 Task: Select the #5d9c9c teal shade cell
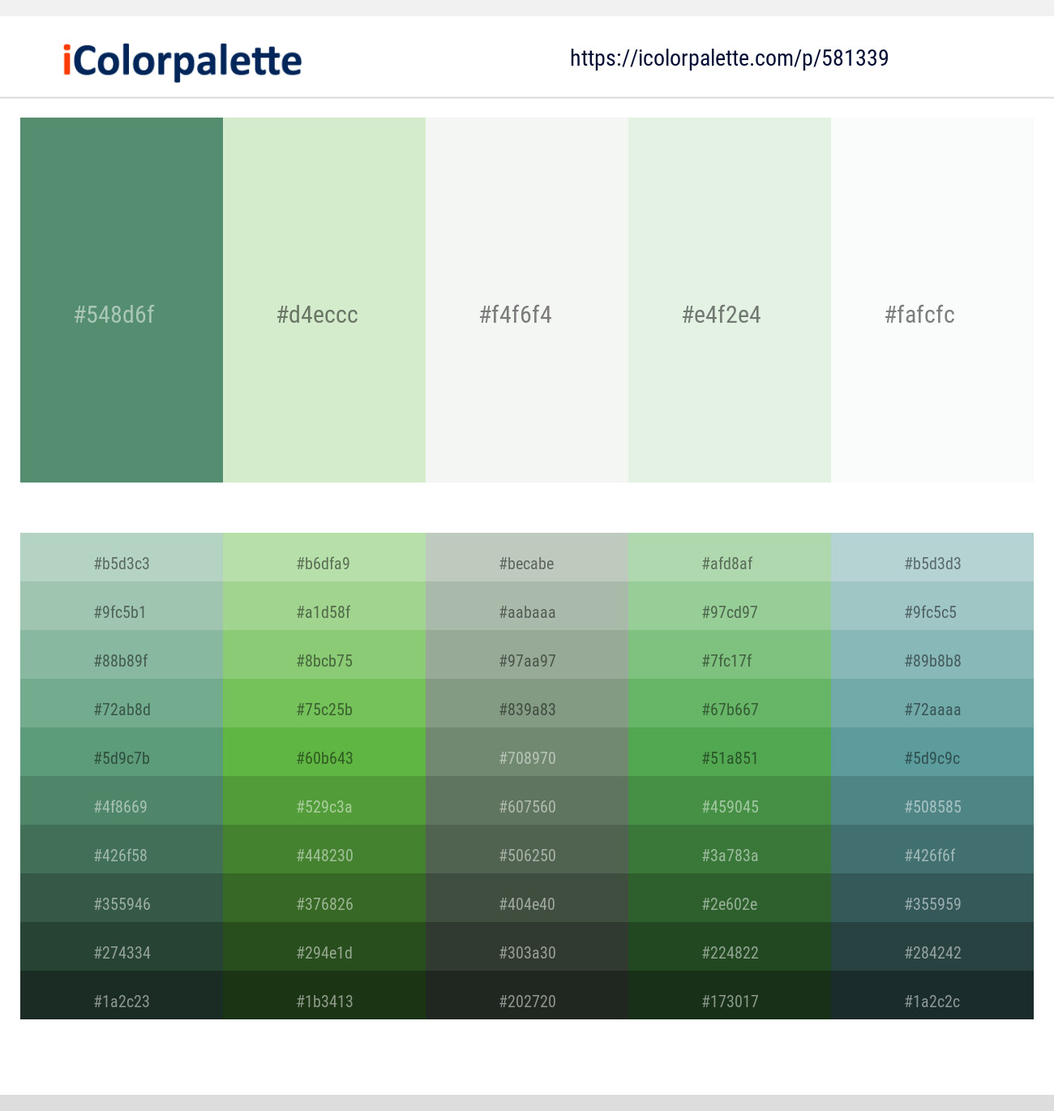coord(932,758)
